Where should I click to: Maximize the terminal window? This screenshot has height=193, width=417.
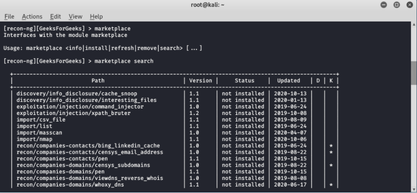(x=396, y=5)
